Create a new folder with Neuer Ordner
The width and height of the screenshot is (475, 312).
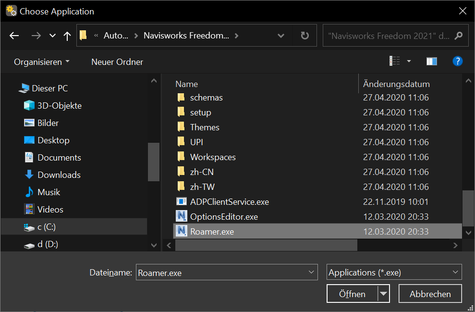click(117, 62)
